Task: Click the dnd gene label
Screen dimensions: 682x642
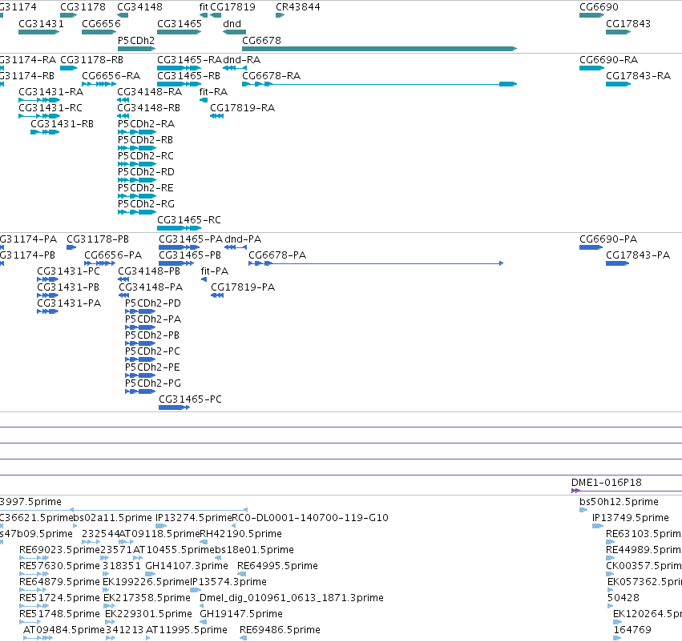Action: (x=232, y=24)
